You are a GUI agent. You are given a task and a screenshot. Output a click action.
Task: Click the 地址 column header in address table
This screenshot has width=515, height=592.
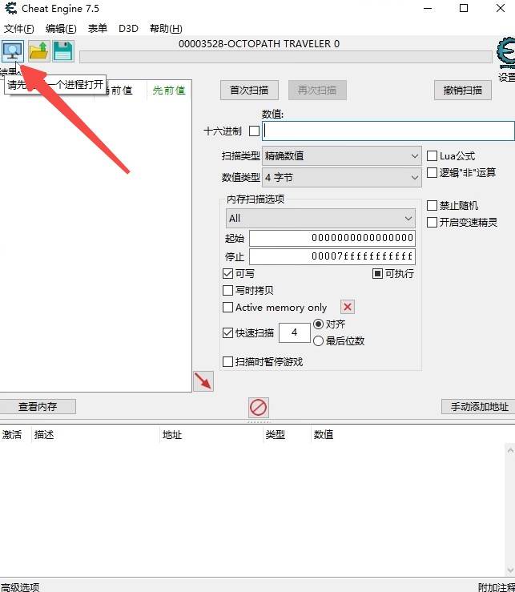point(172,434)
